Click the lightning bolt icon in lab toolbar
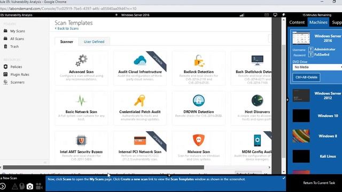The height and width of the screenshot is (192, 342). point(284,15)
